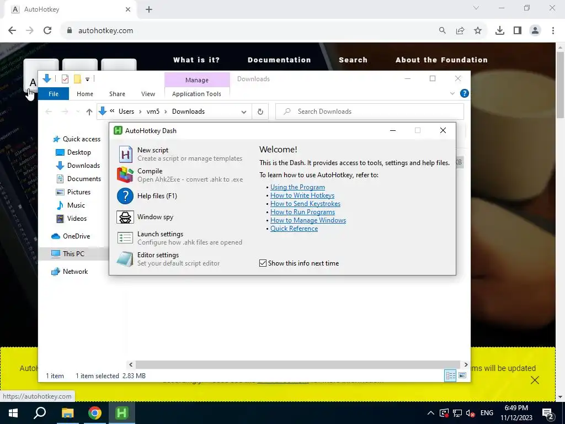Open New script in AutoHotkey Dash
Viewport: 565px width, 424px height.
[x=125, y=155]
